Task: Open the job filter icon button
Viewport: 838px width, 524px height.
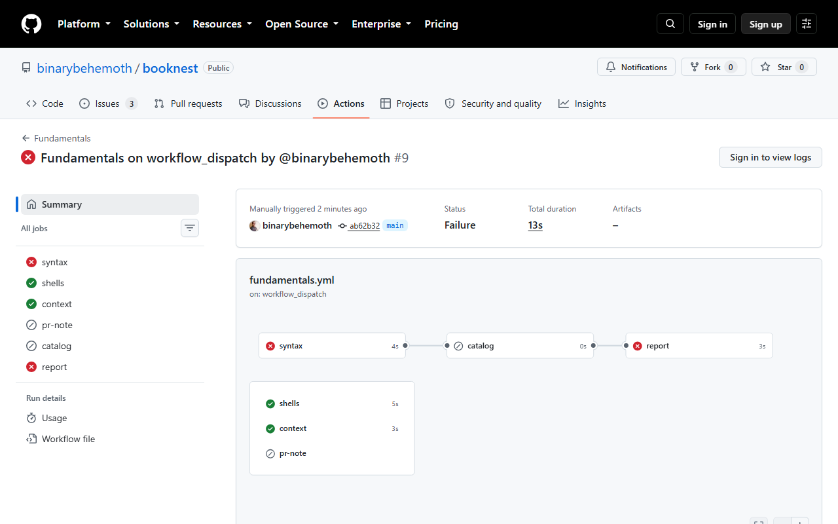Action: (x=190, y=228)
